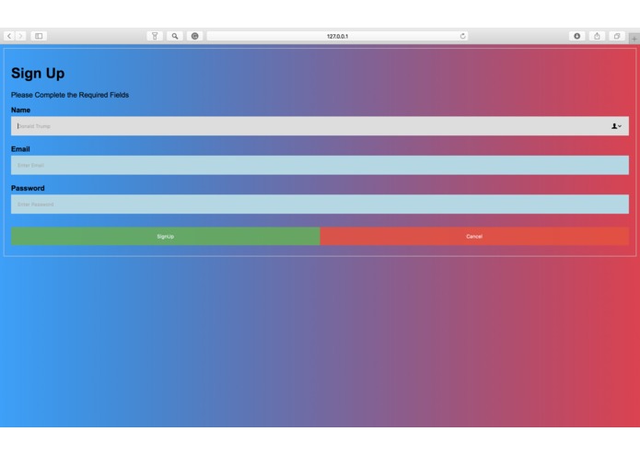640x455 pixels.
Task: Click the Share icon in the toolbar
Action: [597, 36]
